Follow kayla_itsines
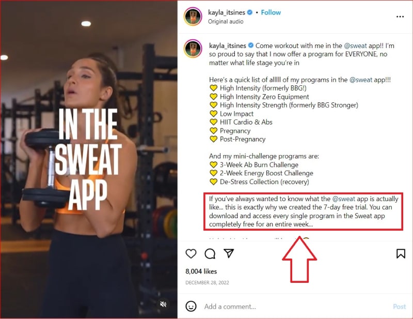This screenshot has width=413, height=319. pos(271,12)
